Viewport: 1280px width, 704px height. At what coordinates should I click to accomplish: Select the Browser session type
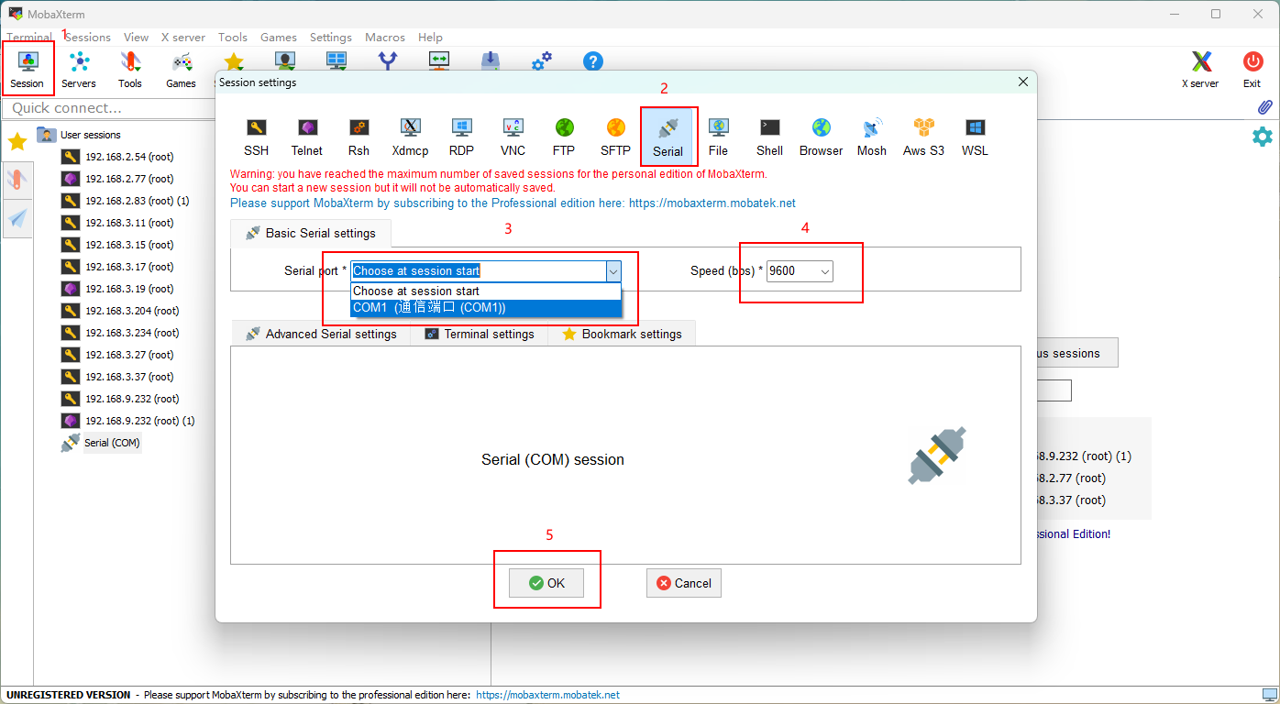tap(821, 137)
